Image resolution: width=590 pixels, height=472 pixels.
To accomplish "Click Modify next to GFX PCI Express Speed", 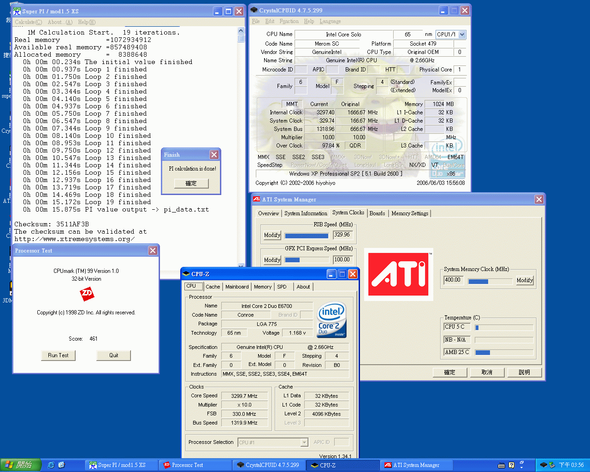I will click(x=272, y=260).
